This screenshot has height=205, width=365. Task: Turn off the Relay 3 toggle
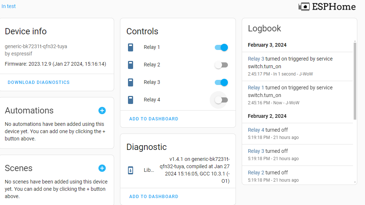(221, 82)
